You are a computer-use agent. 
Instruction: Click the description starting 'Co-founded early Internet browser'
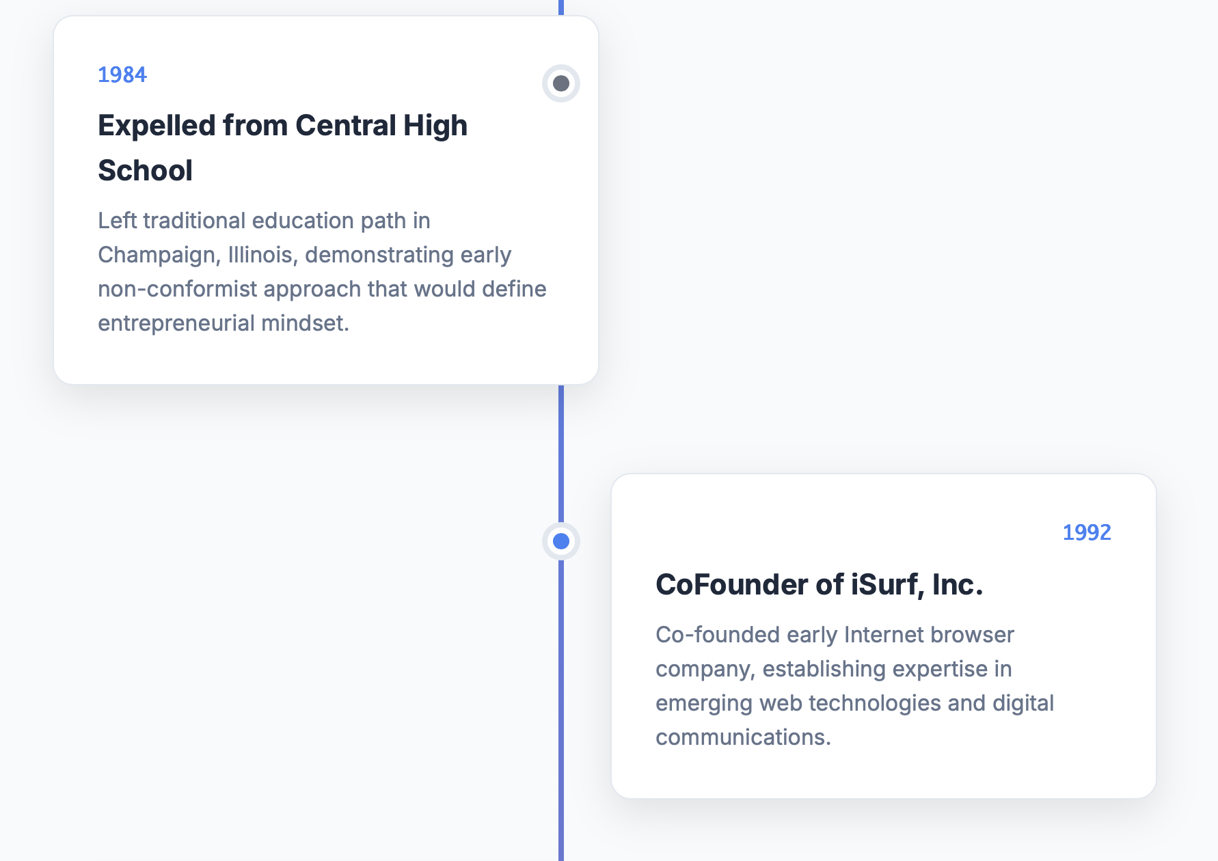(x=855, y=686)
